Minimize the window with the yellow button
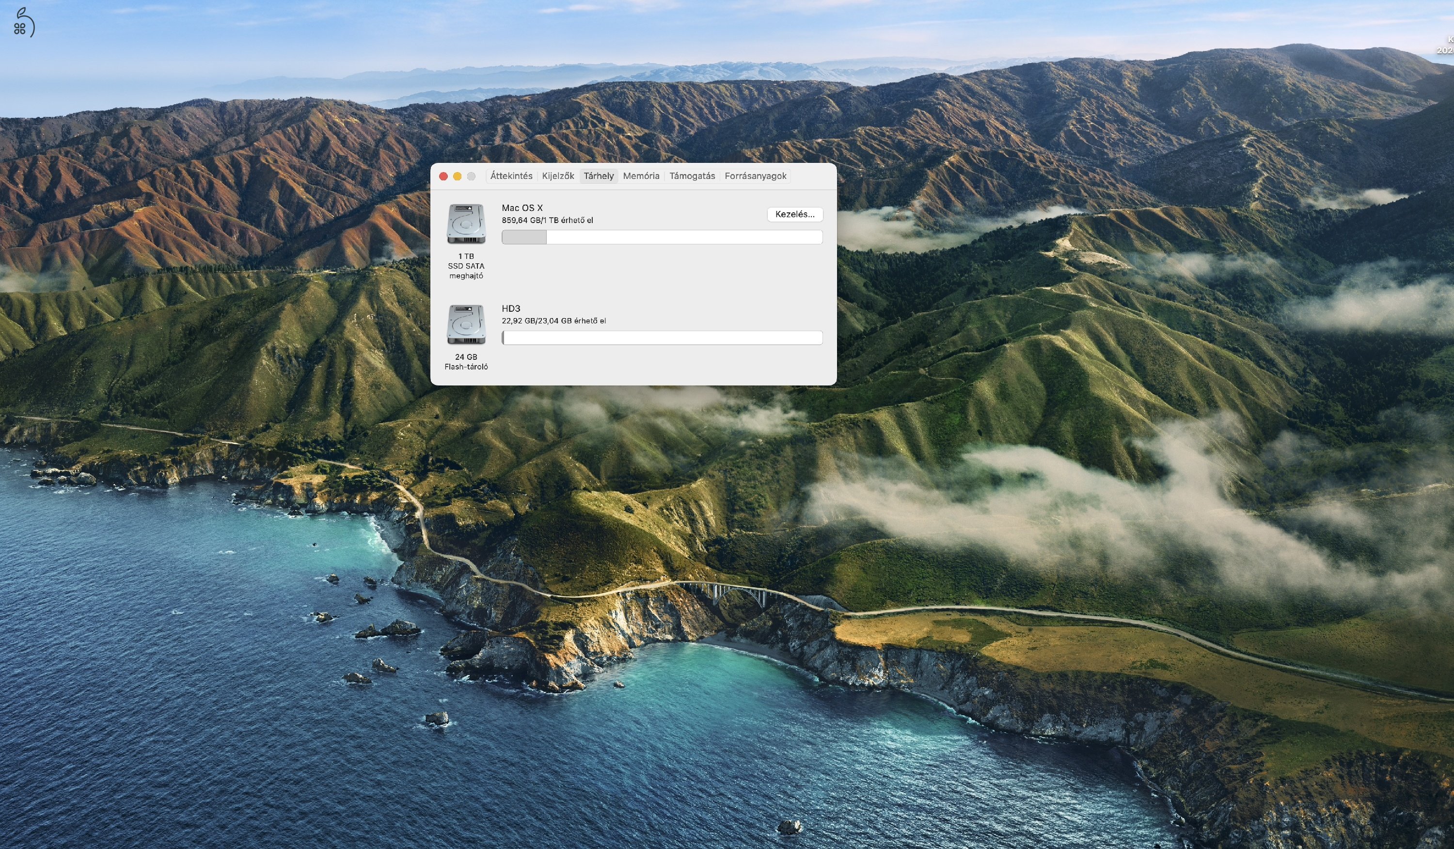 click(457, 176)
